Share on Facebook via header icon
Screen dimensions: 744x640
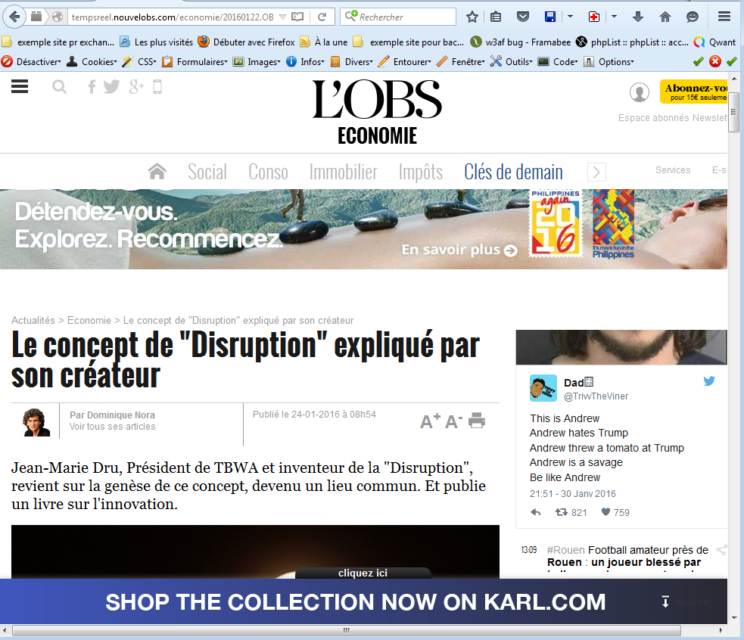coord(92,87)
